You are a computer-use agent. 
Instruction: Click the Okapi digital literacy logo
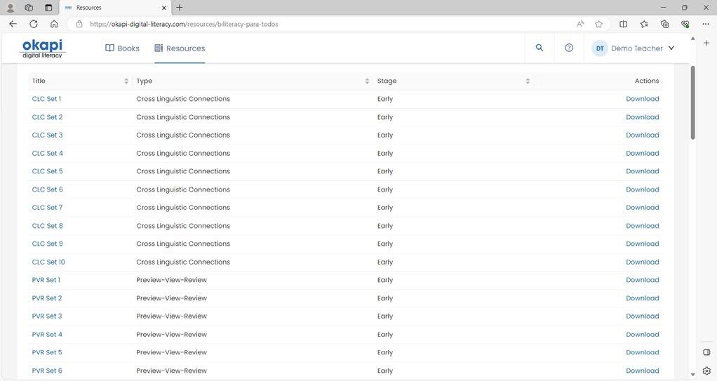43,48
